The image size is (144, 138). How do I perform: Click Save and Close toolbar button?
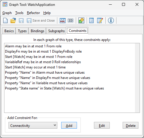pyautogui.click(x=41, y=20)
